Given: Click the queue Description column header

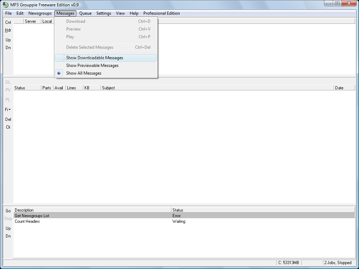Looking at the screenshot, I should point(93,210).
